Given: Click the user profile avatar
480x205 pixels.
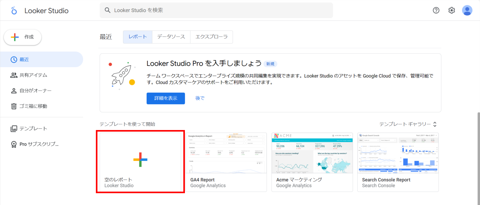Looking at the screenshot, I should [467, 10].
